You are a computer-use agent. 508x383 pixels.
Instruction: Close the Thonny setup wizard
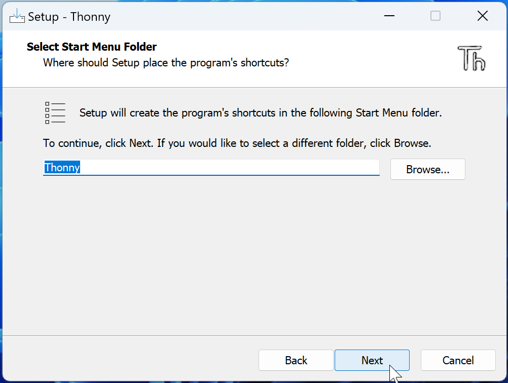[x=483, y=16]
